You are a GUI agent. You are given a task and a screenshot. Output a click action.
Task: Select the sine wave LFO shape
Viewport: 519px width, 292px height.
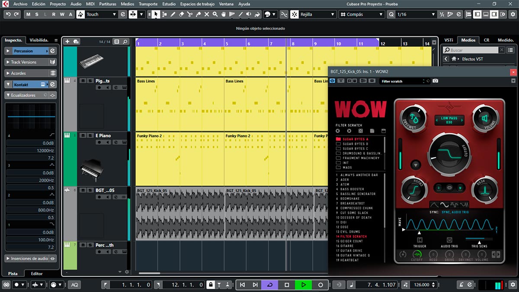coord(444,205)
